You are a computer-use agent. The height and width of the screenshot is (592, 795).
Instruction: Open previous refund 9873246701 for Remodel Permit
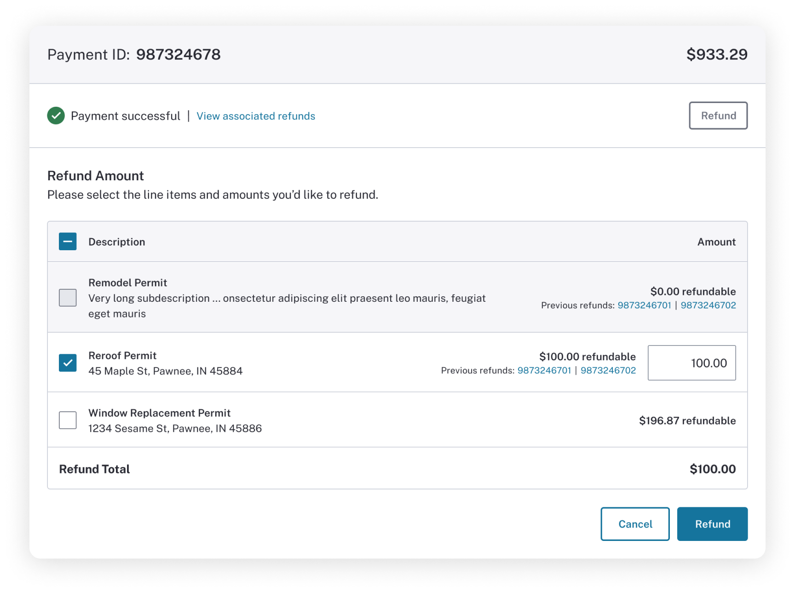645,305
